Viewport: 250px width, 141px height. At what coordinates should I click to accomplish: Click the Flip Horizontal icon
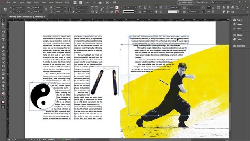92,11
